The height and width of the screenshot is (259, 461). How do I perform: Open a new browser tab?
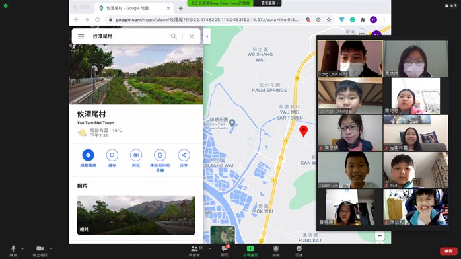(181, 8)
